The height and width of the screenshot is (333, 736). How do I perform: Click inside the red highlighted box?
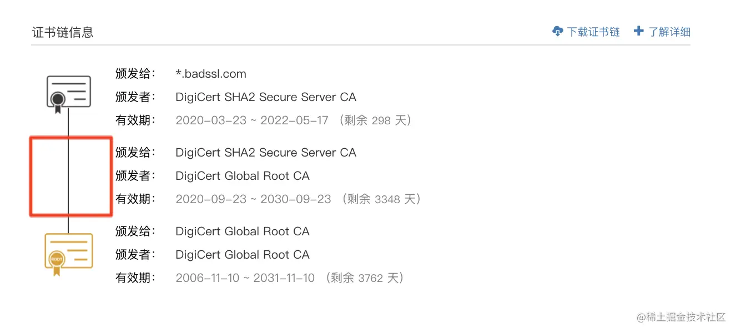(71, 176)
